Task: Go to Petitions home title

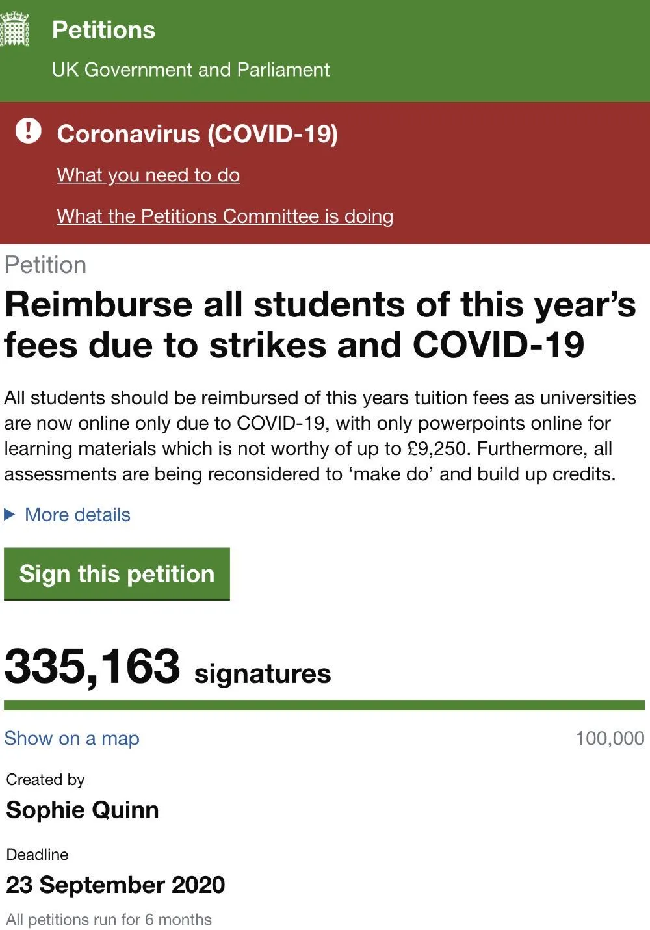Action: (x=103, y=30)
